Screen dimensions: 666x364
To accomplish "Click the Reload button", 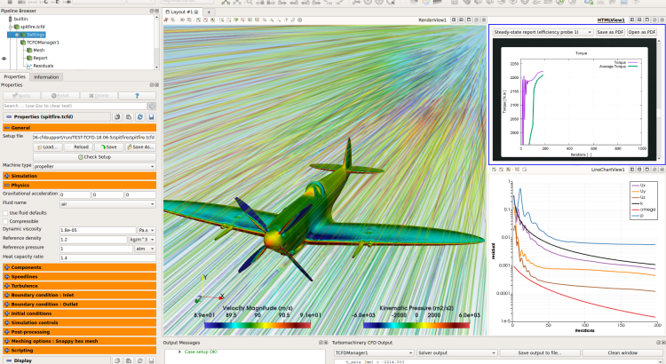I will (78, 147).
